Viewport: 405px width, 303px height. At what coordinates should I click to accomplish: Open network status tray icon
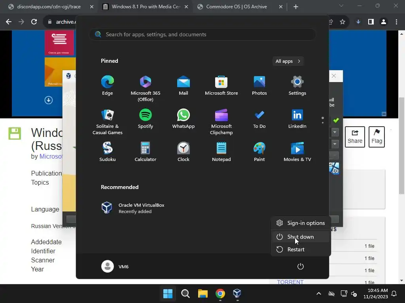(344, 294)
